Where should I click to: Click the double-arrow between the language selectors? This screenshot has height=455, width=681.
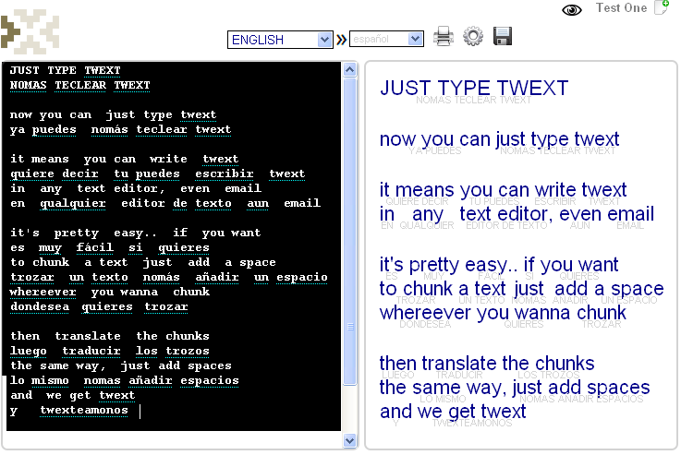341,39
